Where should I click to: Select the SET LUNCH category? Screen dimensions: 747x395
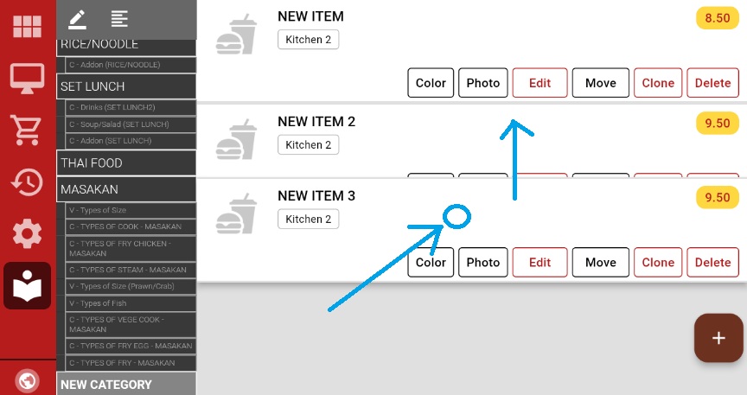tap(126, 86)
